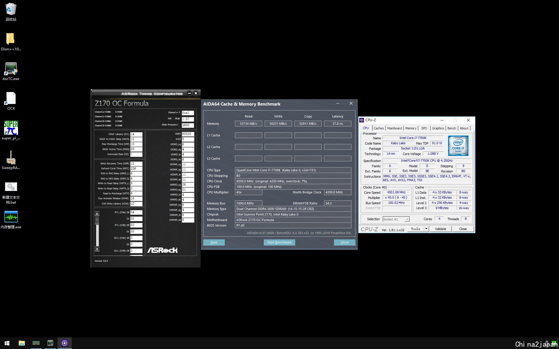Click the empty L1 Cache Read box

pyautogui.click(x=248, y=135)
